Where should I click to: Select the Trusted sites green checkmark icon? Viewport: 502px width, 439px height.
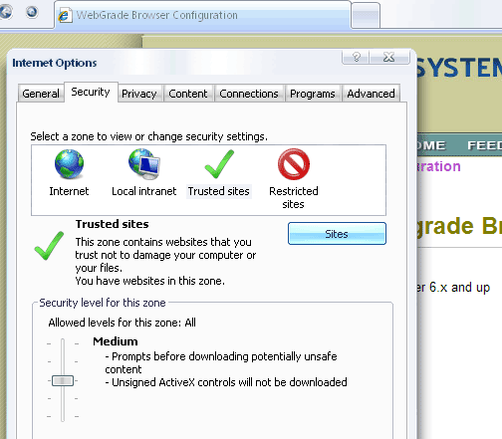[219, 164]
